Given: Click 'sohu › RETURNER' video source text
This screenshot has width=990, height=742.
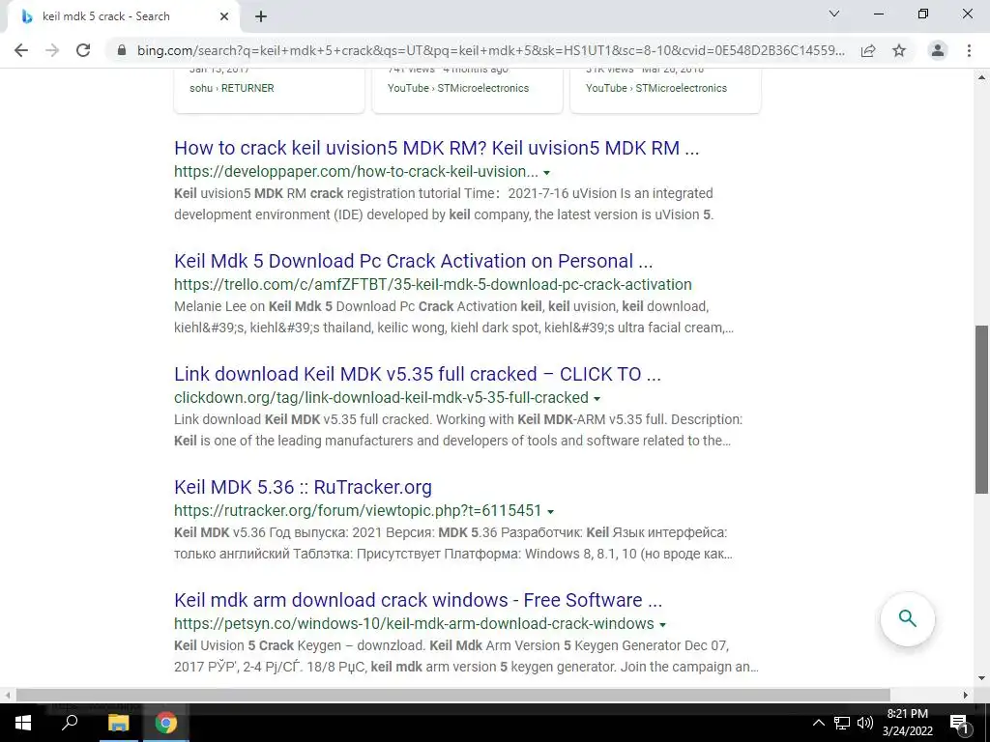Looking at the screenshot, I should pyautogui.click(x=232, y=88).
